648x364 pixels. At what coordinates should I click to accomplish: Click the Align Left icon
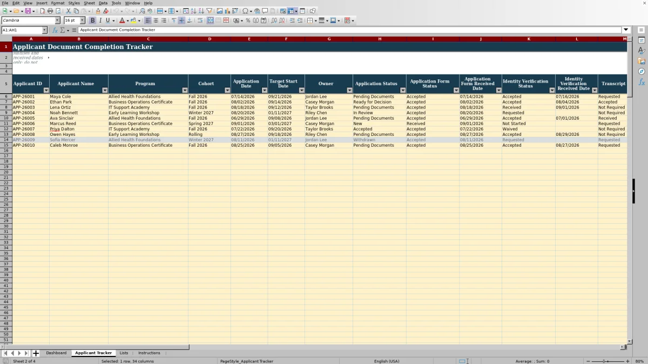(x=147, y=20)
